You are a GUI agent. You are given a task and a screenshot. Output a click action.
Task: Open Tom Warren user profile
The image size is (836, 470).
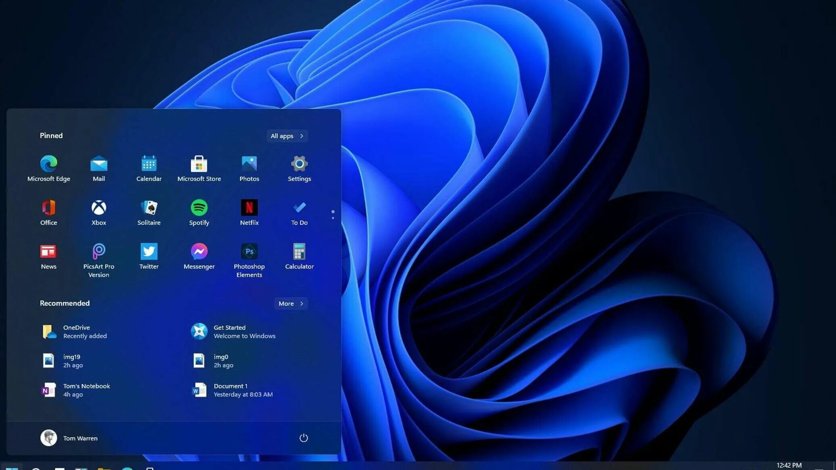point(69,437)
